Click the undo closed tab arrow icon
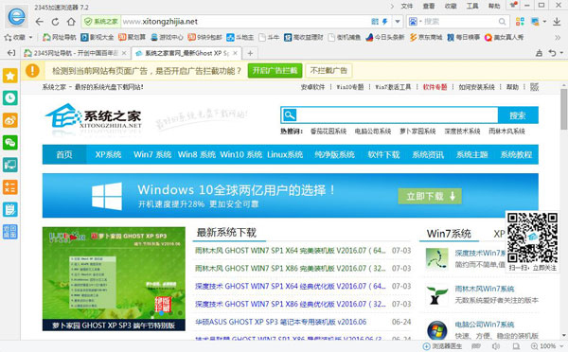 click(552, 53)
